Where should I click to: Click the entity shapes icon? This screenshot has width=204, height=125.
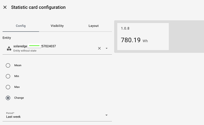9,48
